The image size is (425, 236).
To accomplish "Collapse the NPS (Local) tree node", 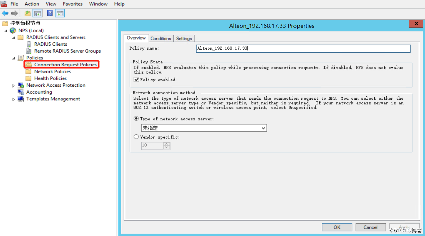I will click(6, 31).
